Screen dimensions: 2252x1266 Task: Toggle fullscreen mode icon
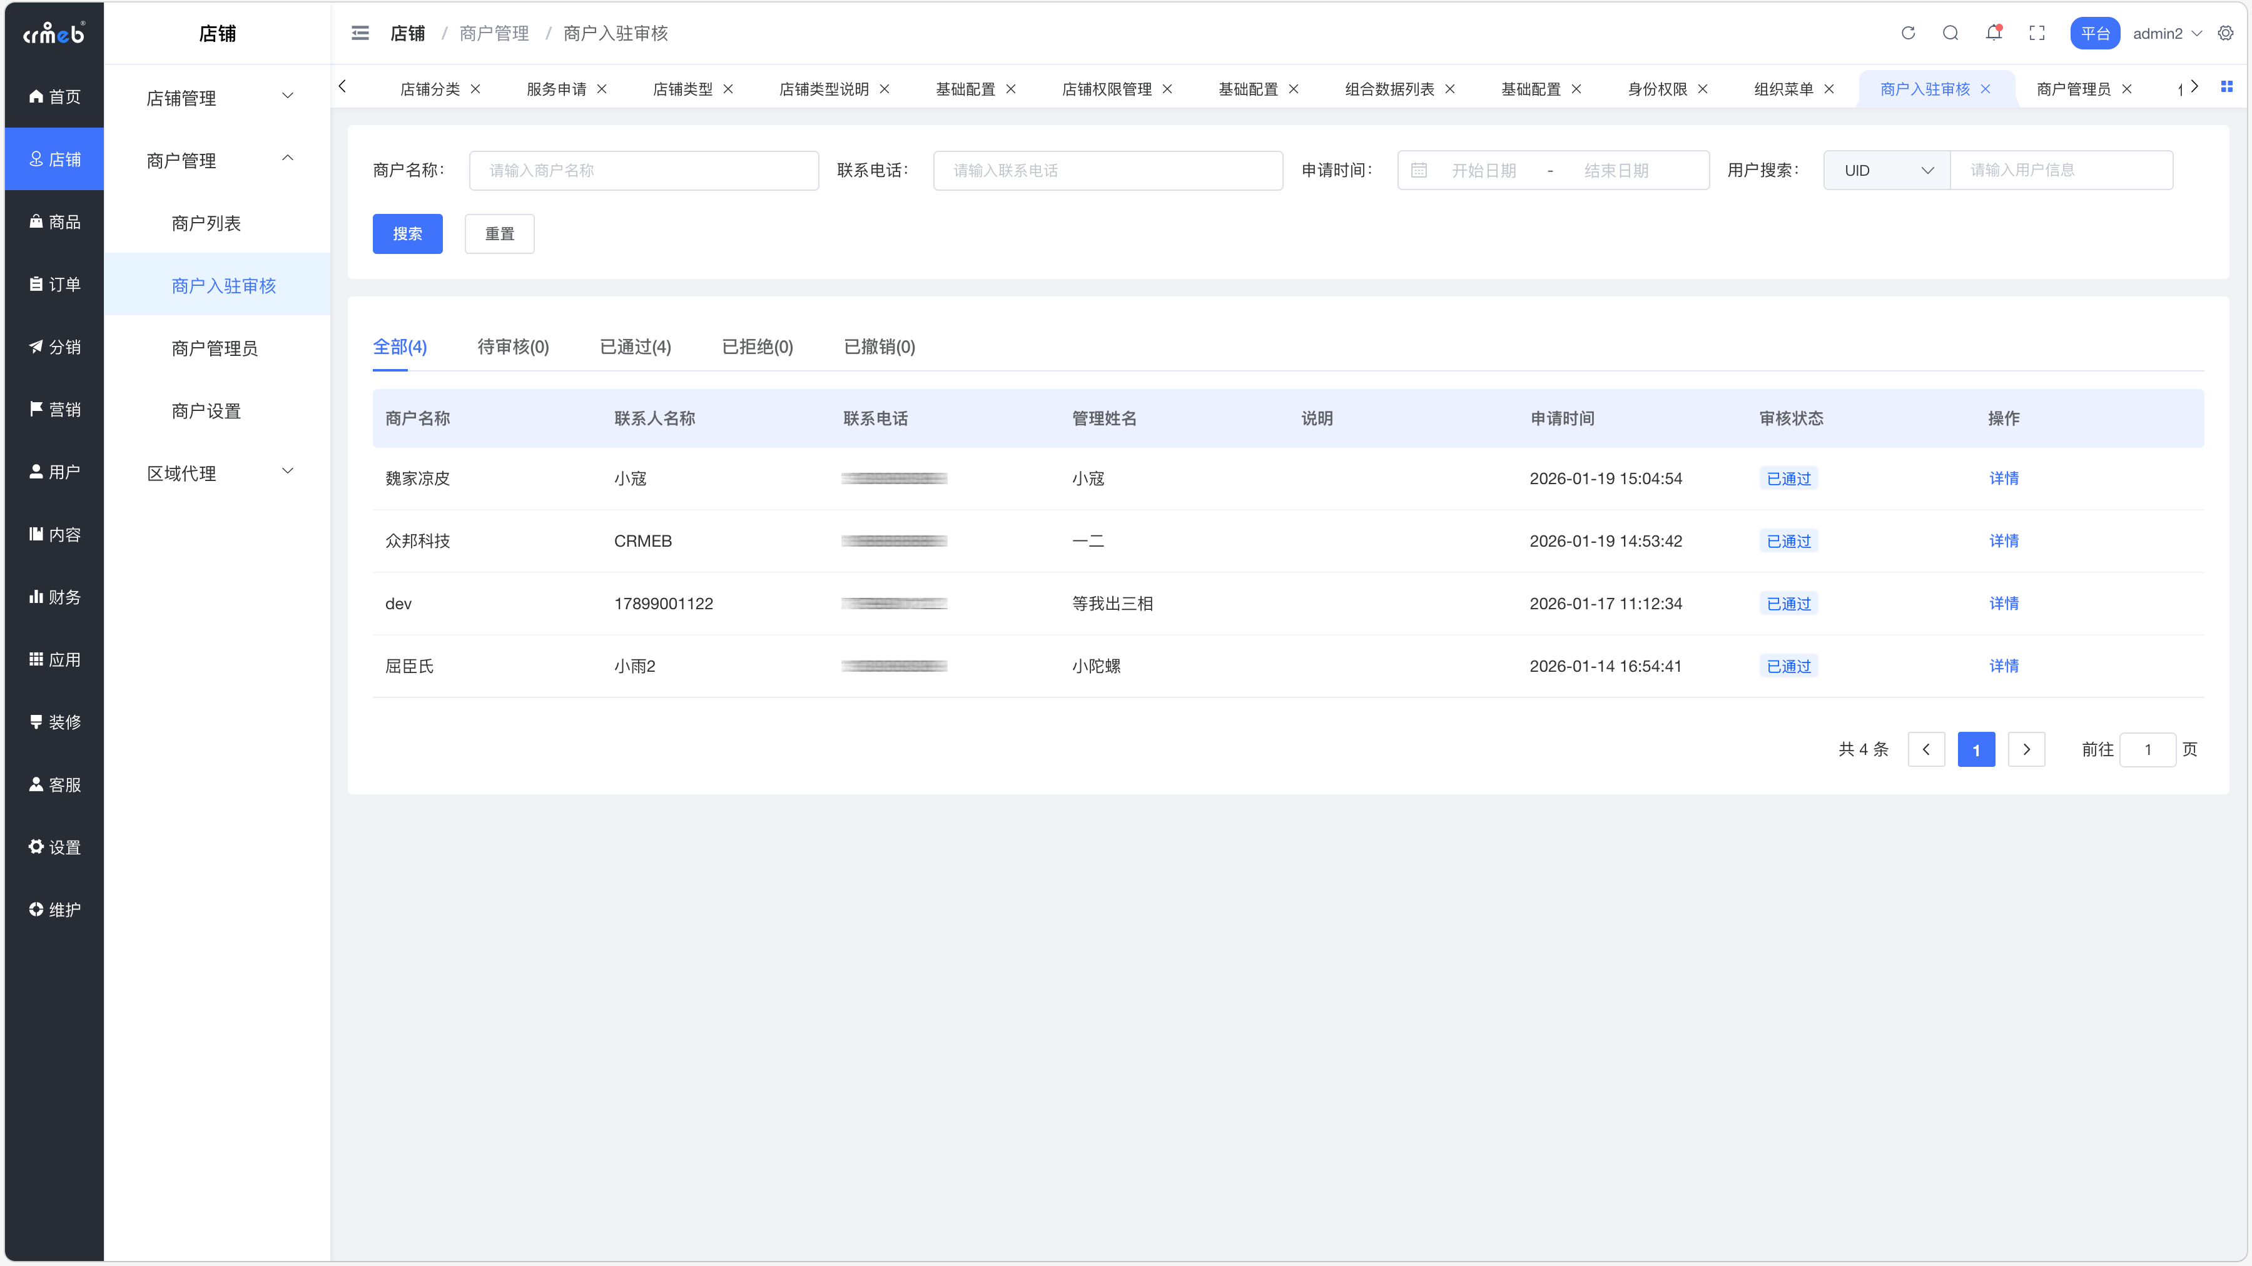click(x=2037, y=33)
